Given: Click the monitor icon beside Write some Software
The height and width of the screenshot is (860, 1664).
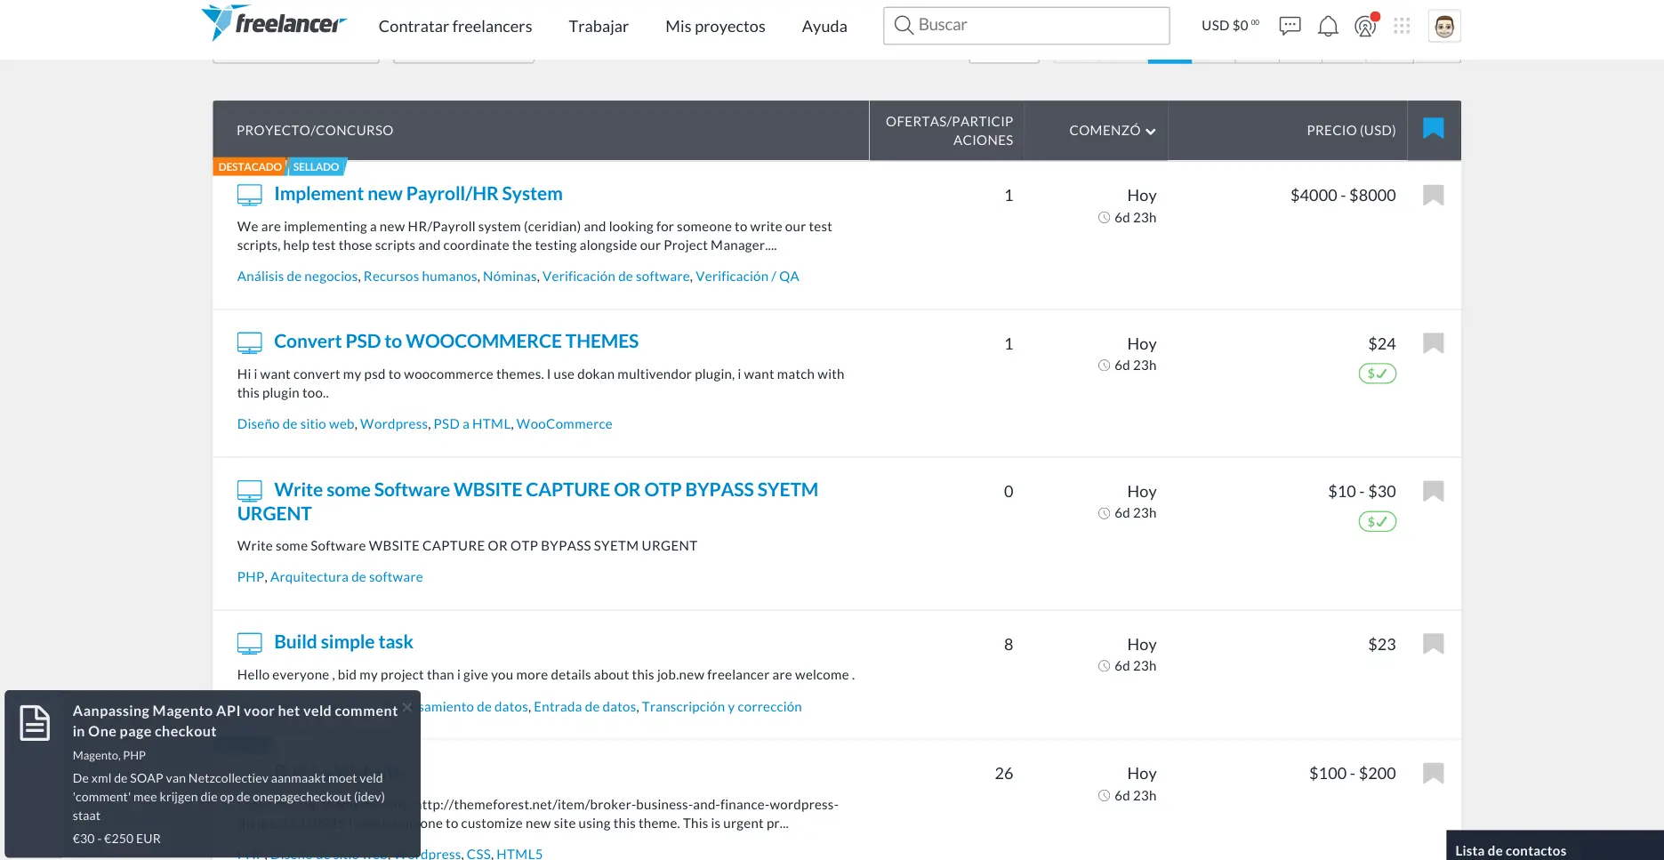Looking at the screenshot, I should [250, 490].
